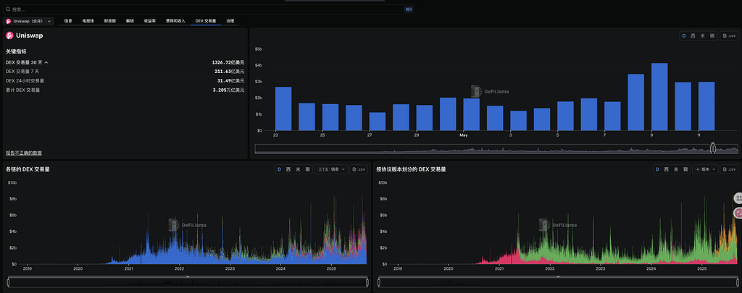Select 'D' interval on chain volume chart
742x293 pixels.
280,169
